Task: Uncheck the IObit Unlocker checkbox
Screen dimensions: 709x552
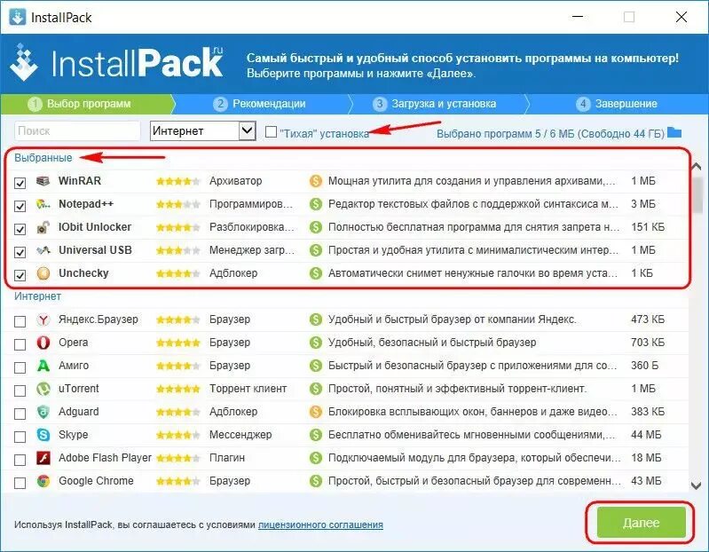Action: pyautogui.click(x=20, y=229)
